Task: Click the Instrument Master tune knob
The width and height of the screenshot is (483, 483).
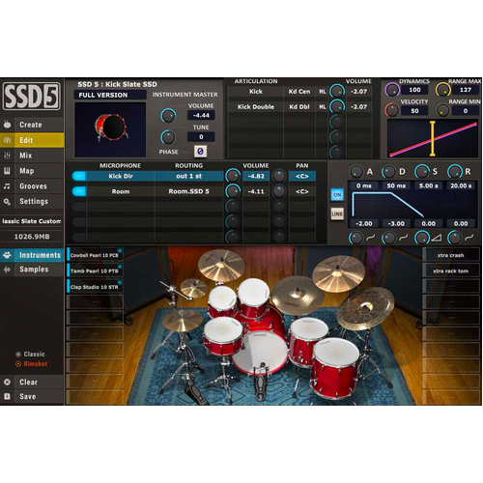Action: pyautogui.click(x=168, y=137)
